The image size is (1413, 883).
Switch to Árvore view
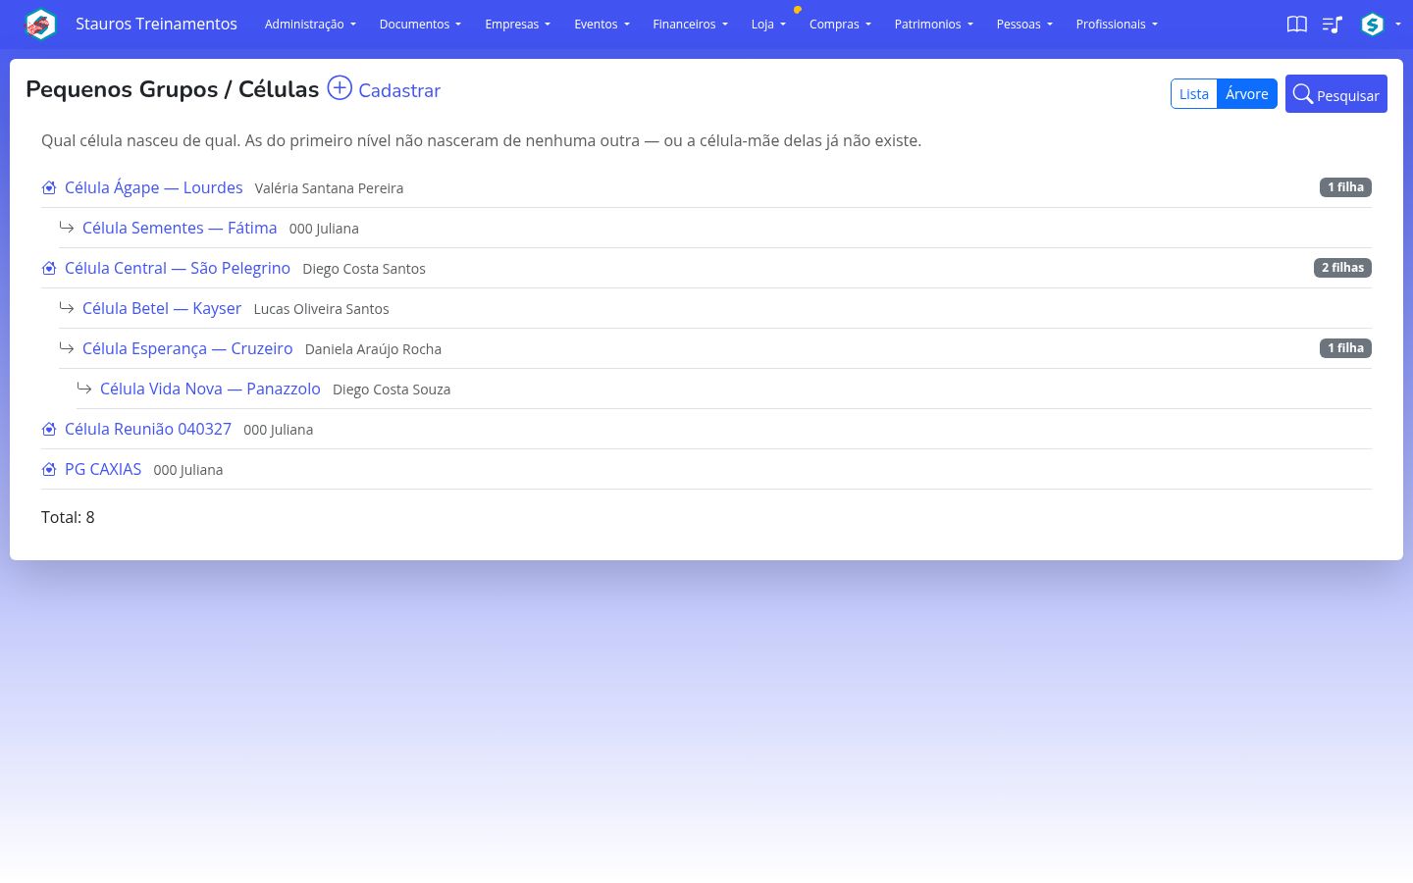tap(1247, 94)
